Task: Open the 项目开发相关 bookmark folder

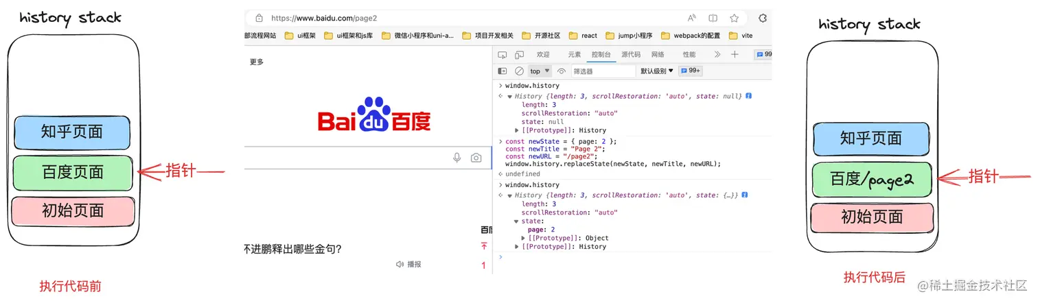Action: point(487,36)
